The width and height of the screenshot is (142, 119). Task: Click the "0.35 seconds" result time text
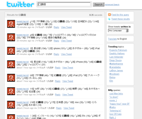(96, 15)
